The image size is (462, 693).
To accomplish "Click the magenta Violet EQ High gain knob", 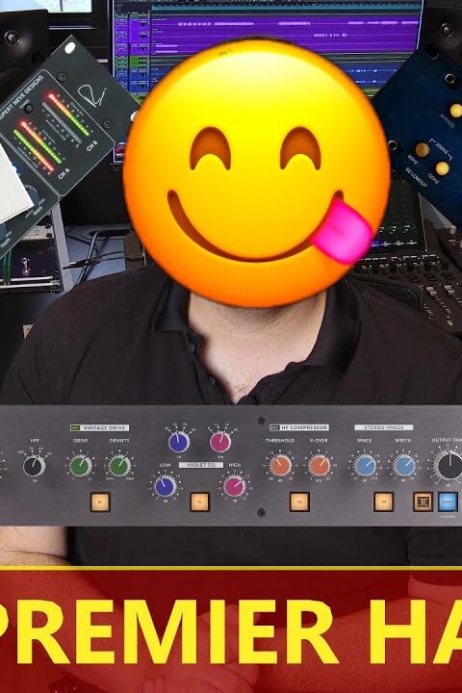I will pyautogui.click(x=234, y=486).
